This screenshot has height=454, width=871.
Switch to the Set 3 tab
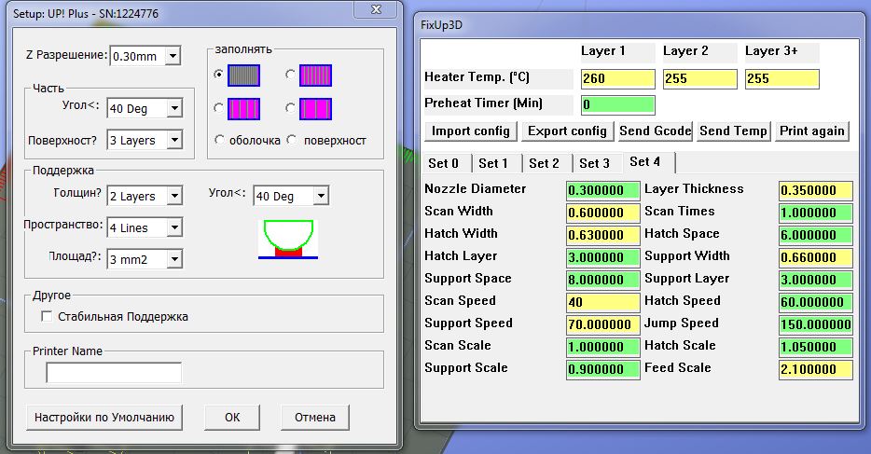[x=594, y=163]
